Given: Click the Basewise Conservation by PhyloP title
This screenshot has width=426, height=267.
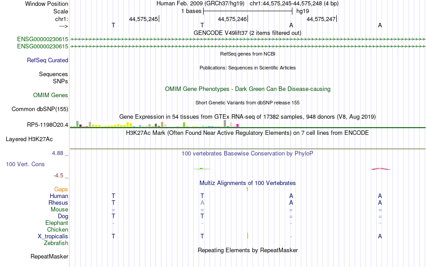Looking at the screenshot, I should point(248,153).
